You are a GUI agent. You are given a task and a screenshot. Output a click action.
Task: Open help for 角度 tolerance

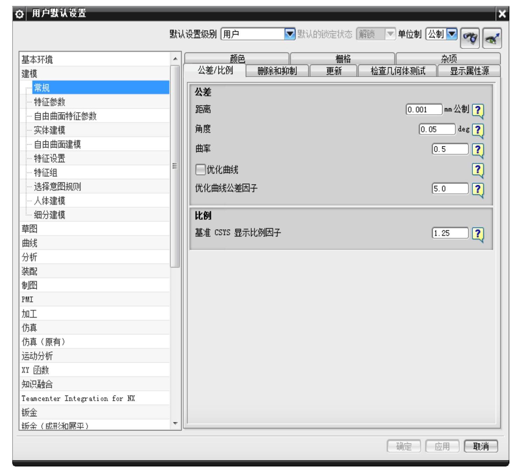478,130
